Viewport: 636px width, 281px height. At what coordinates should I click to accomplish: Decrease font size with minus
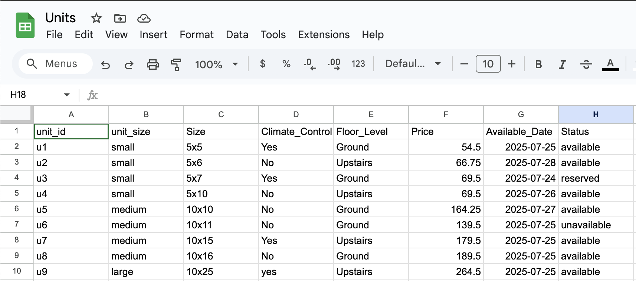pos(464,64)
